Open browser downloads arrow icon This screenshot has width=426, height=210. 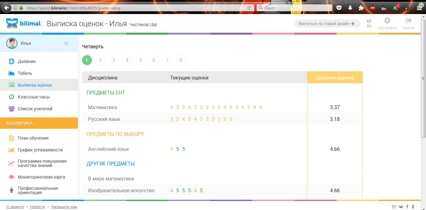(x=350, y=8)
